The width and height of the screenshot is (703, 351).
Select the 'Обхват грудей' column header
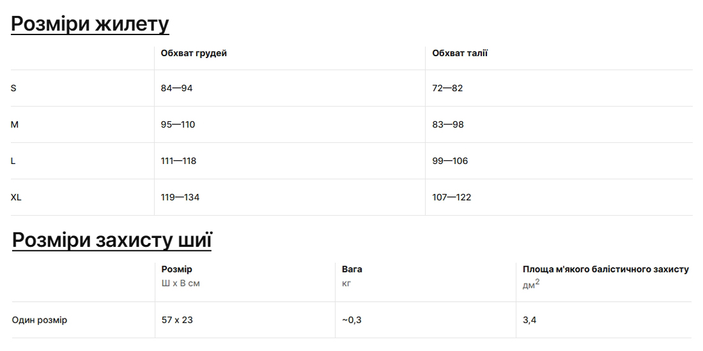pos(194,53)
